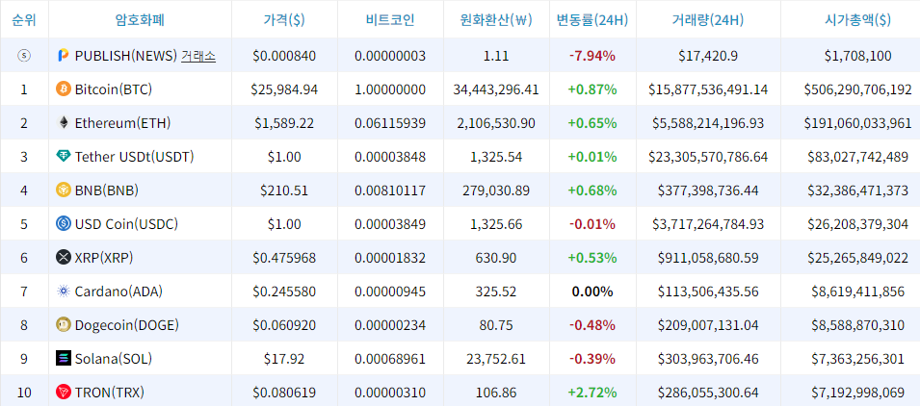920x406 pixels.
Task: Click Bitcoin change value +0.87%
Action: pyautogui.click(x=592, y=89)
